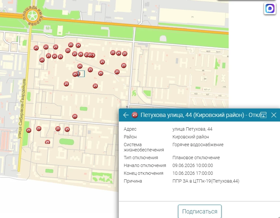Click building label '82/2' on the map
Image resolution: width=280 pixels, height=218 pixels.
[x=208, y=51]
